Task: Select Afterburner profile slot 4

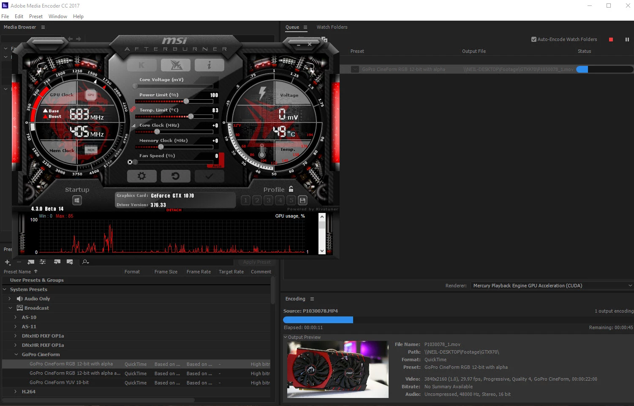Action: coord(280,200)
